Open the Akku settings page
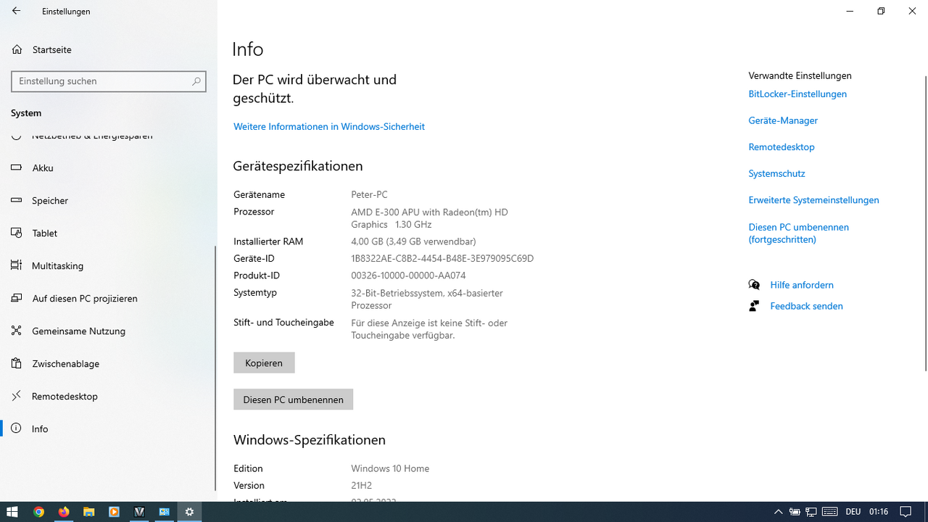The image size is (928, 522). (x=107, y=167)
